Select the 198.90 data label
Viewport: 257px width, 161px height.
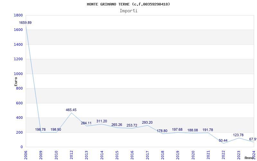[x=56, y=129]
